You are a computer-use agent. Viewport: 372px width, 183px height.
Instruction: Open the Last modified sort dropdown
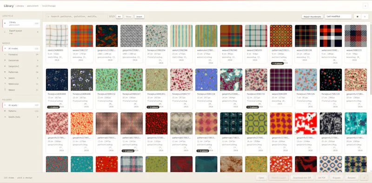(x=338, y=17)
